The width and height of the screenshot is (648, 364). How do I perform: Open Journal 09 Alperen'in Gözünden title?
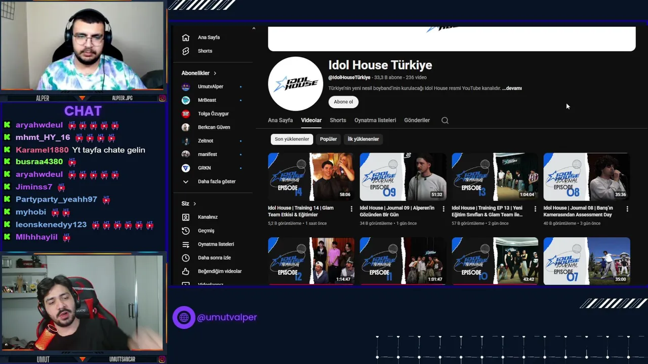tap(397, 211)
